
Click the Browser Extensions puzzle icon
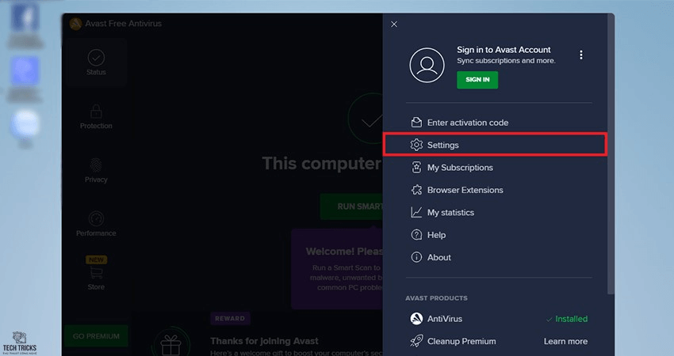pos(416,190)
